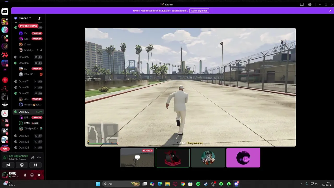Viewport: 334px width, 188px height.
Task: Open taskbar clock showing 13:47
Action: [x=326, y=184]
